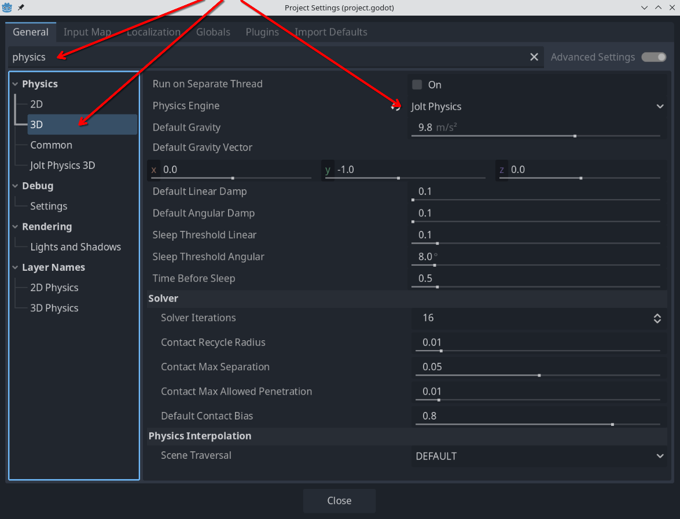
Task: Open the Globals tab
Action: tap(213, 32)
